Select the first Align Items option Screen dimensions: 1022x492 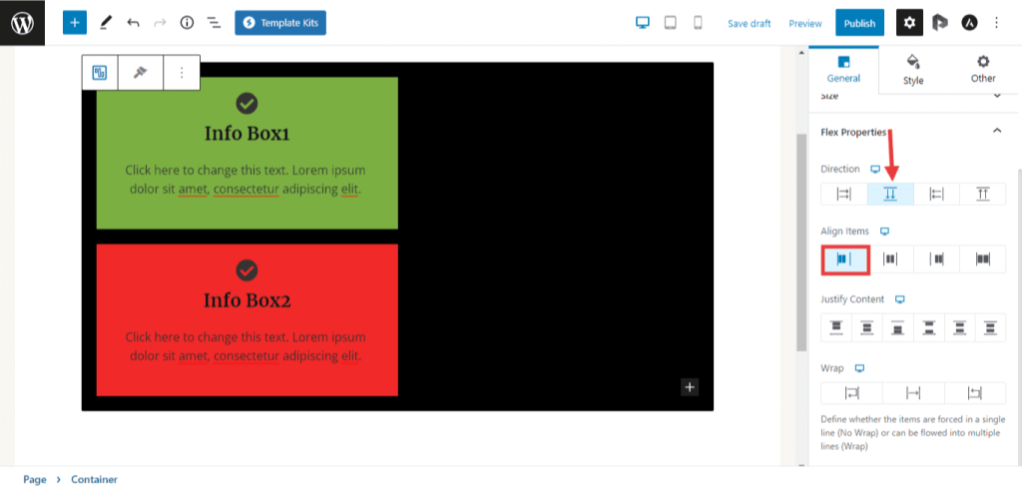click(844, 259)
